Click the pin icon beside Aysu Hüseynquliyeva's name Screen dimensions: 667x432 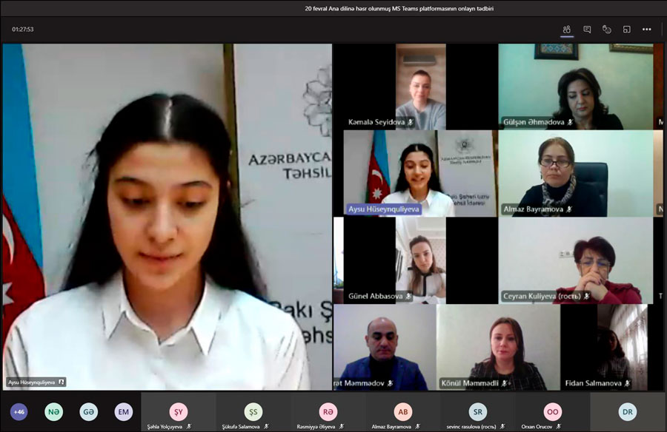point(62,382)
